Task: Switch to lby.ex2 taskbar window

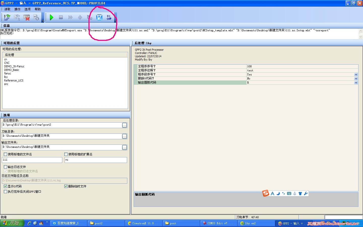Action: coord(256,223)
